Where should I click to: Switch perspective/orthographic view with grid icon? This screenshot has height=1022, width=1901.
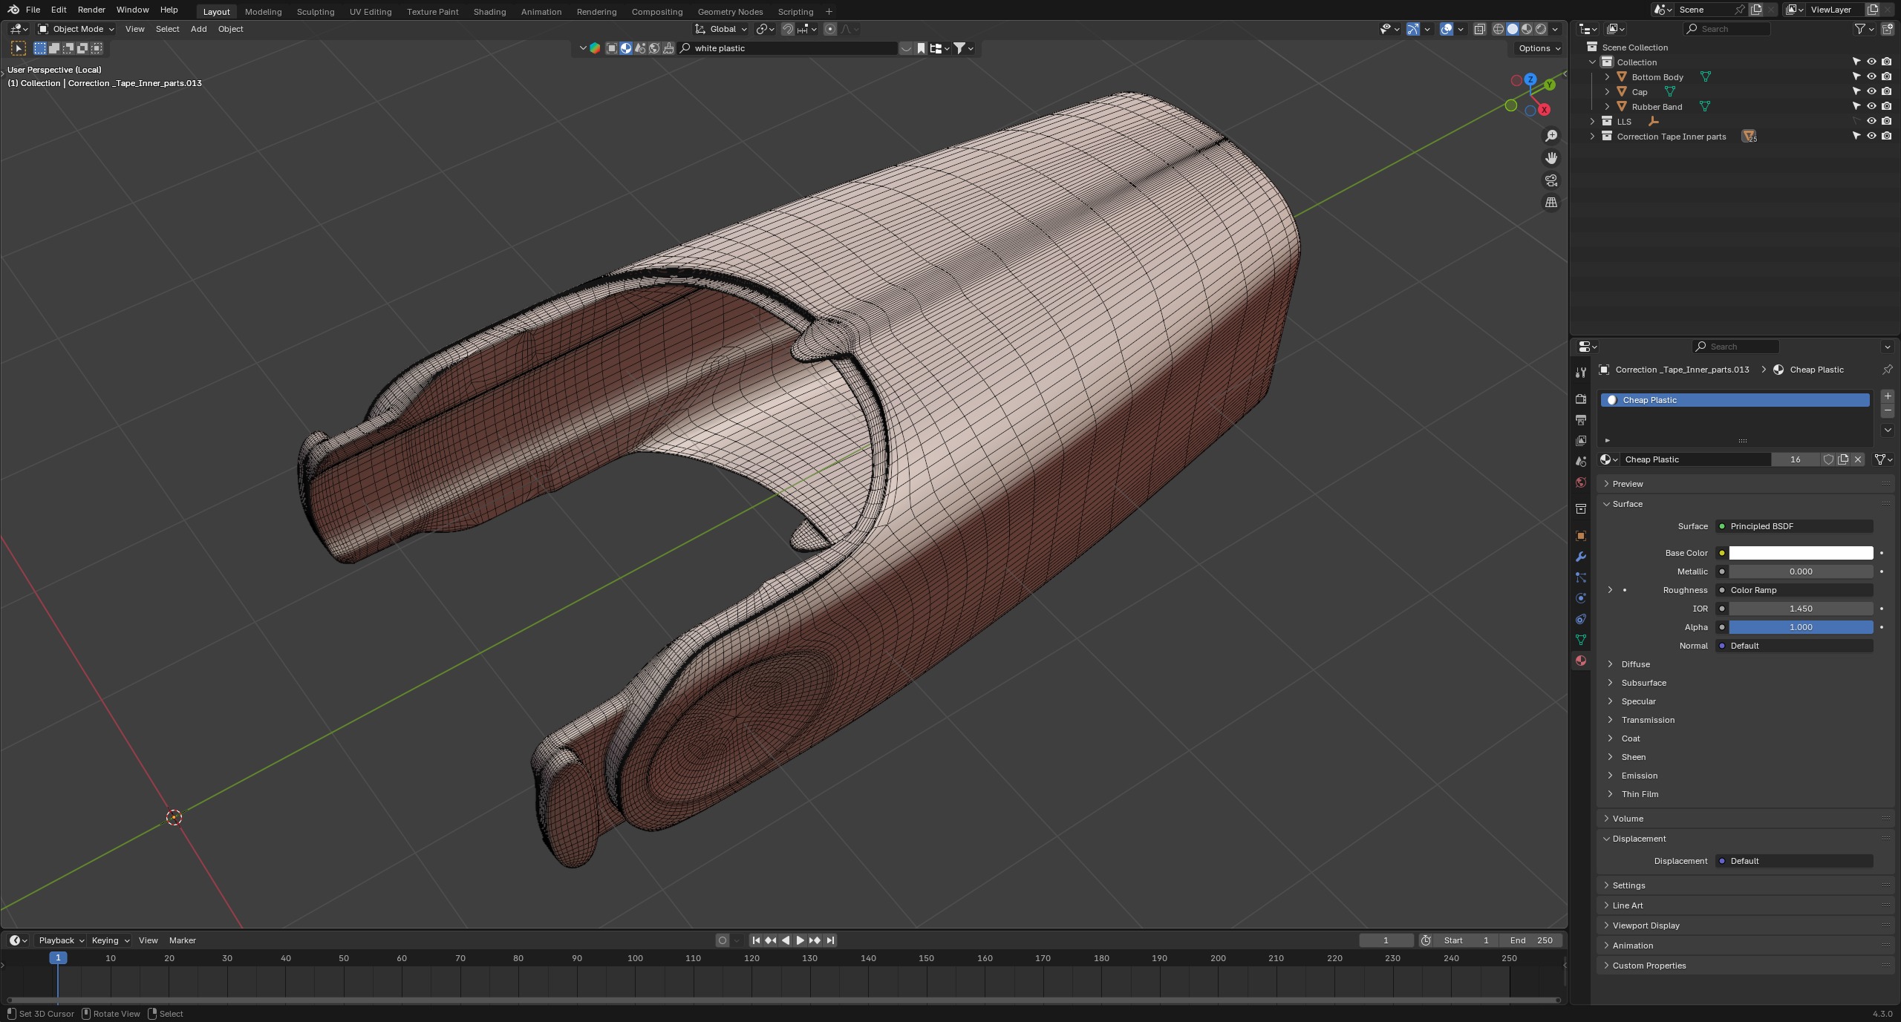[1551, 203]
